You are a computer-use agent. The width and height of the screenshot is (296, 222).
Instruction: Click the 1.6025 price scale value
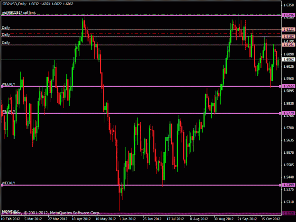pyautogui.click(x=288, y=66)
